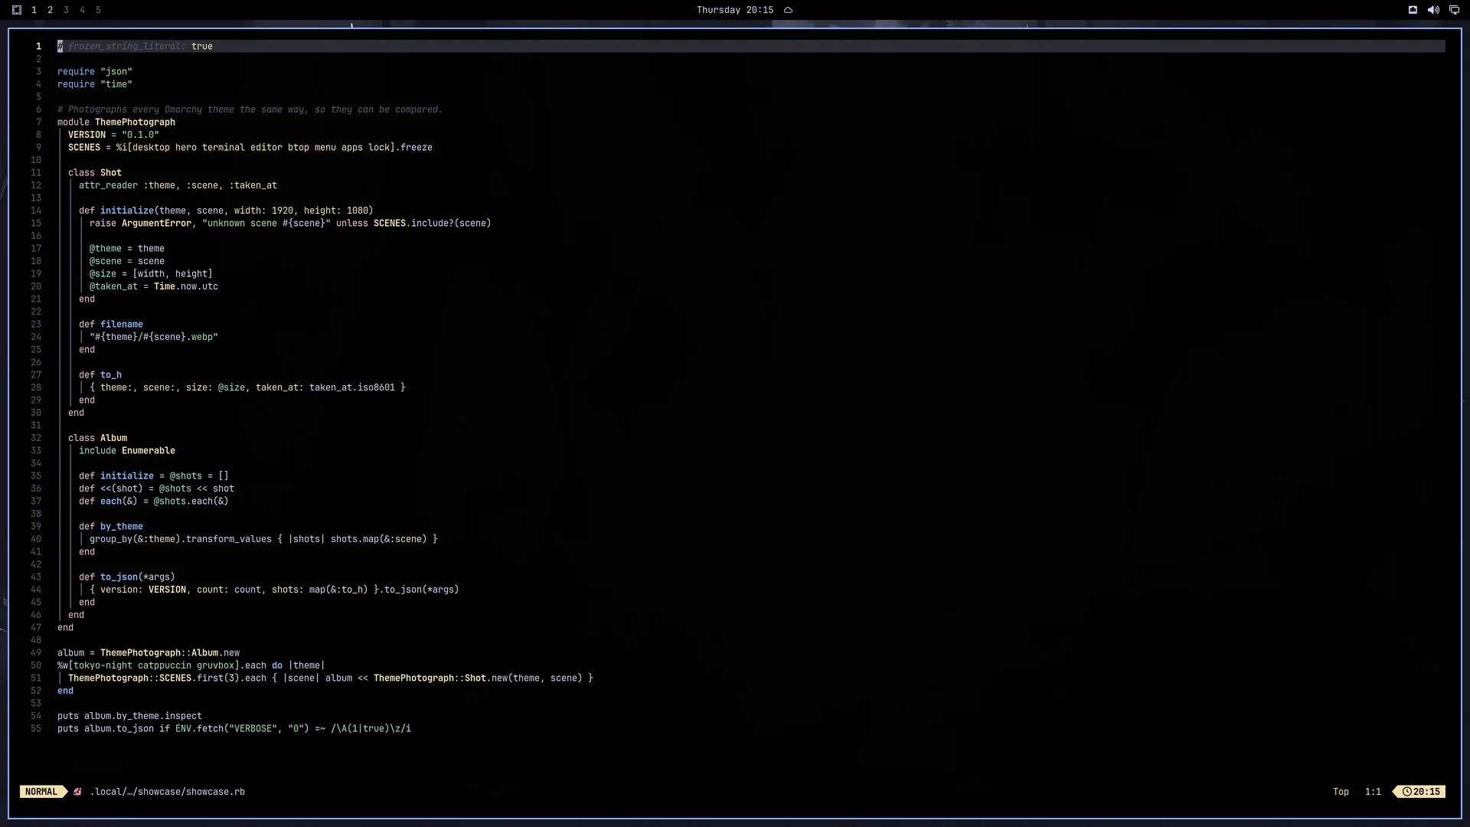
Task: Click the tray icon left of speaker
Action: pyautogui.click(x=1413, y=10)
